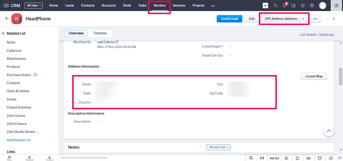
Task: Go to the next record arrow
Action: [x=334, y=19]
